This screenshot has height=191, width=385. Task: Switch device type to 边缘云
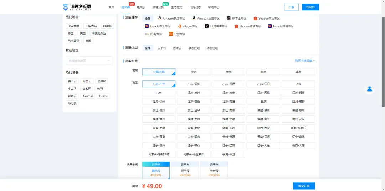[x=177, y=48]
